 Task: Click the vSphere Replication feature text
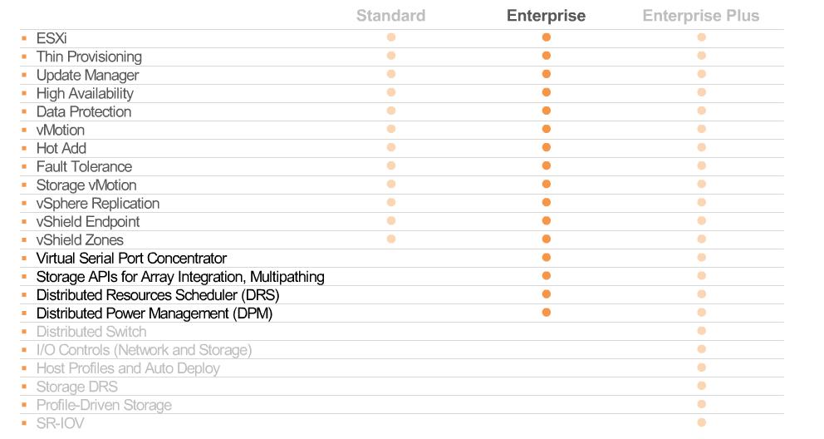coord(98,204)
